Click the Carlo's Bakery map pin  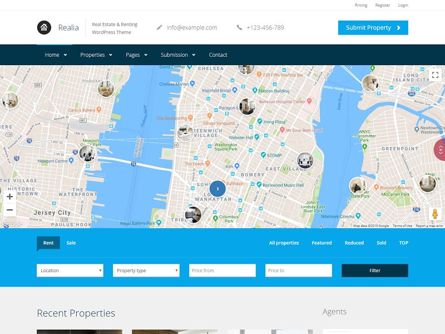click(99, 109)
